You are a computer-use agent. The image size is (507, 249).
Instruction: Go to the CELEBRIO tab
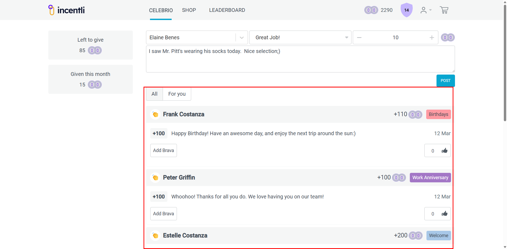161,10
